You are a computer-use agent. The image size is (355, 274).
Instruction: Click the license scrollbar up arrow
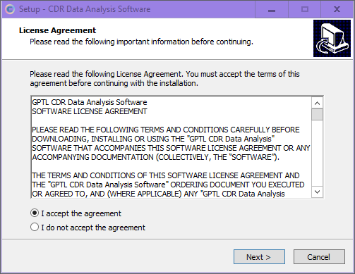point(317,103)
